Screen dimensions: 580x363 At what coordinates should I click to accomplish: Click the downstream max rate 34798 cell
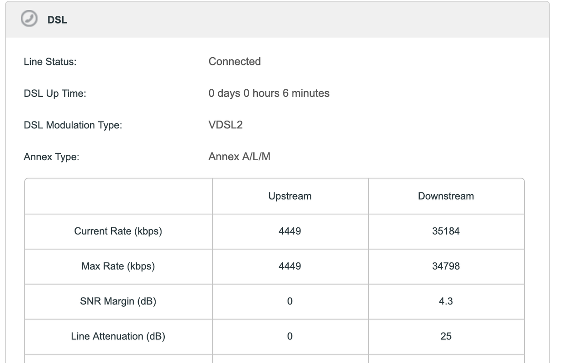coord(446,266)
